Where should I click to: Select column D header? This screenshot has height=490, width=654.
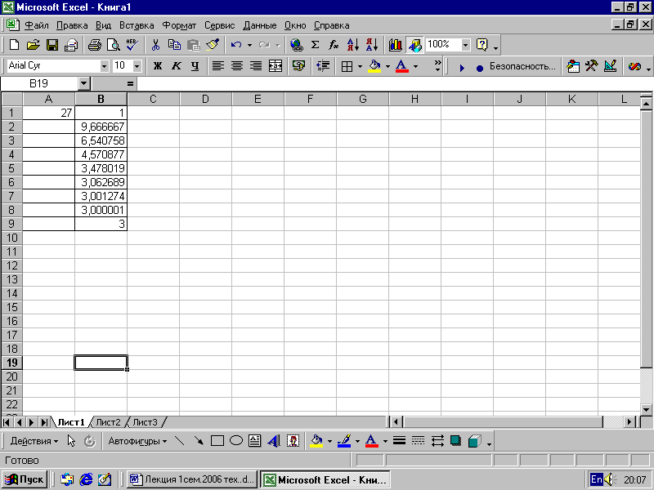point(205,99)
